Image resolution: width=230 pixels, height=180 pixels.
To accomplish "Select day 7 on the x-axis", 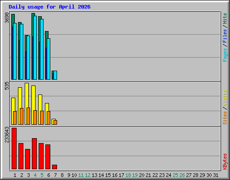I will point(55,175).
